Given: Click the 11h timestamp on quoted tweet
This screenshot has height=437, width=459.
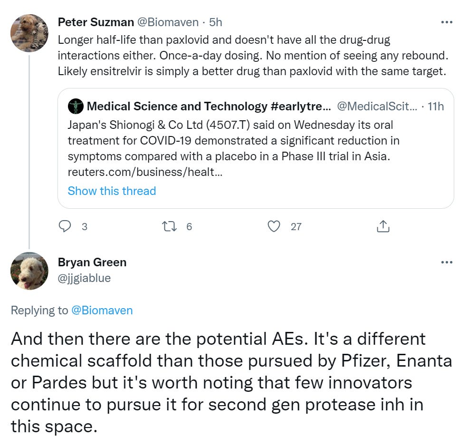Looking at the screenshot, I should click(436, 107).
